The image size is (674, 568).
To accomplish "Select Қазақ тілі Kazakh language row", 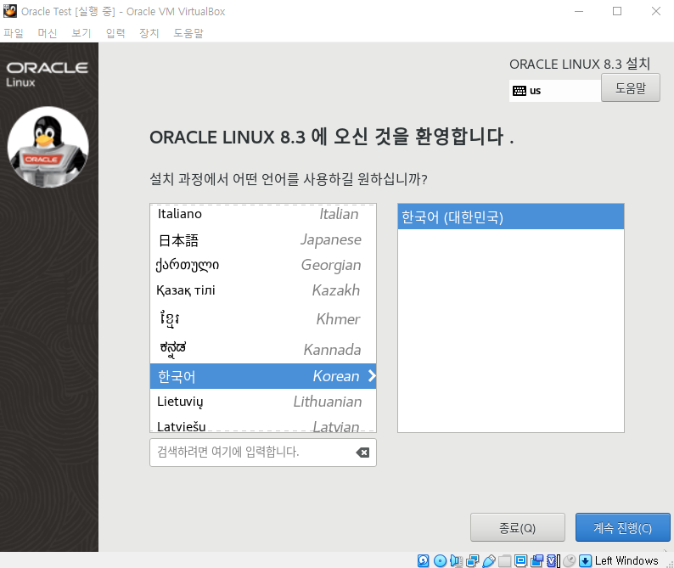I will click(x=263, y=290).
